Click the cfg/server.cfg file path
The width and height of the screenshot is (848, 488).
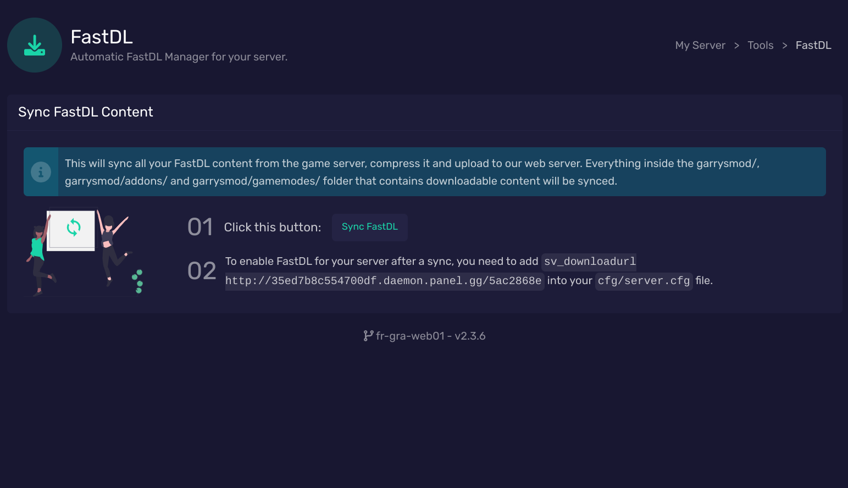click(x=644, y=281)
